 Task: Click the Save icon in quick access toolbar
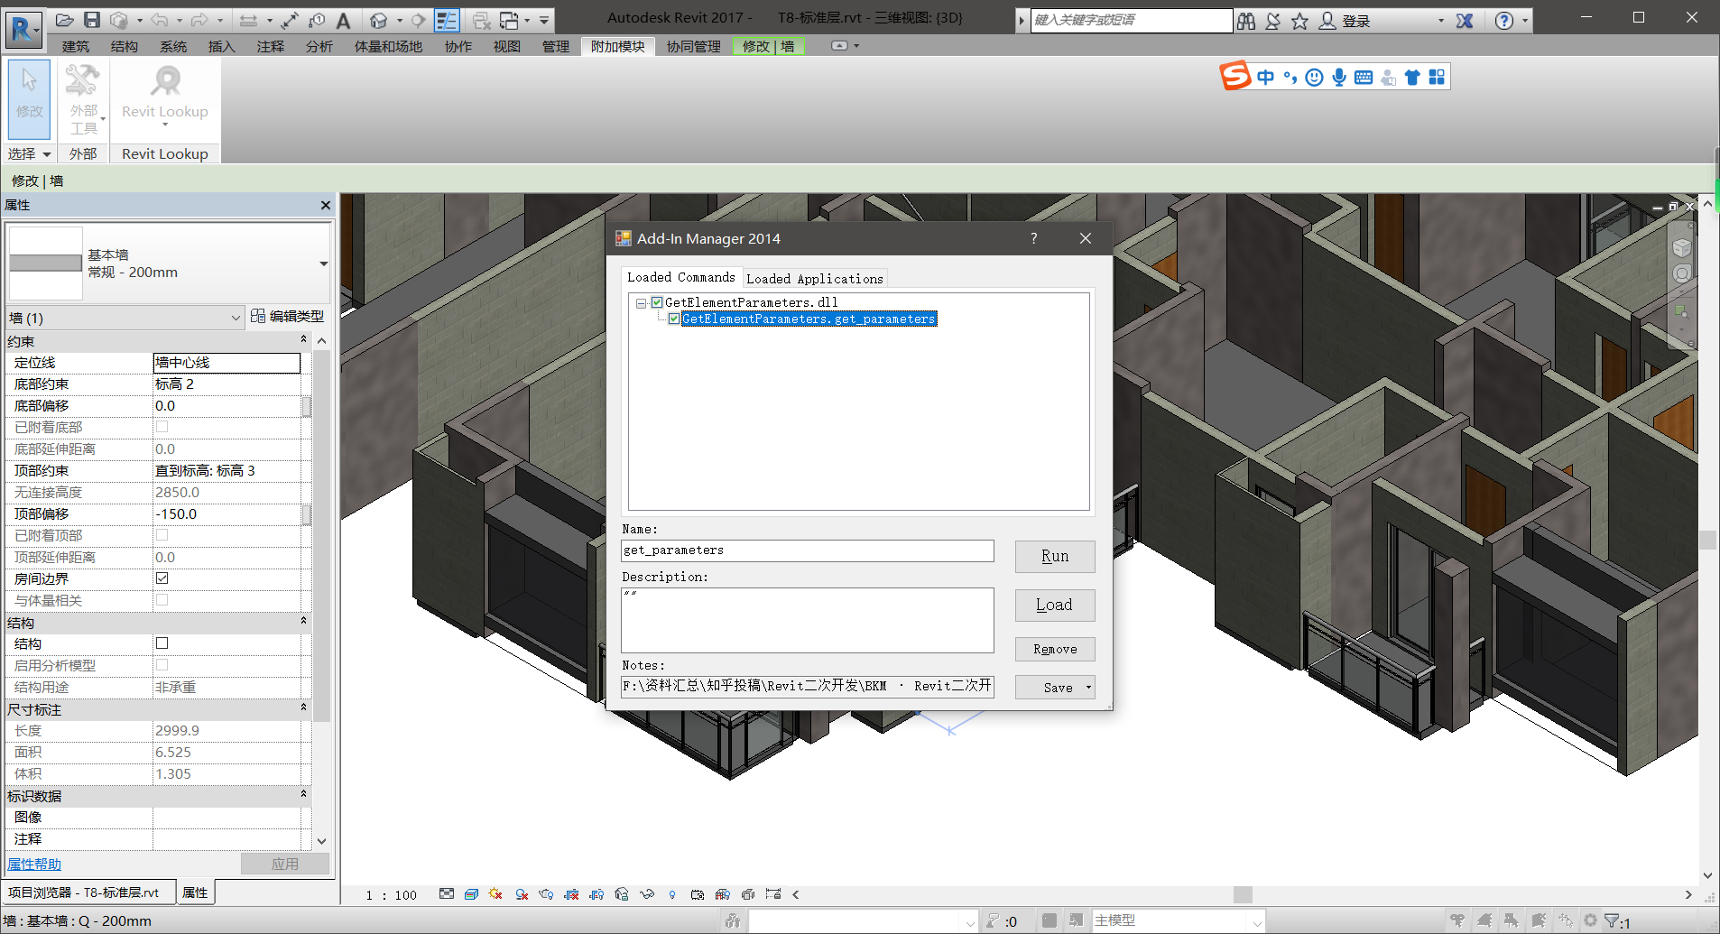[92, 19]
